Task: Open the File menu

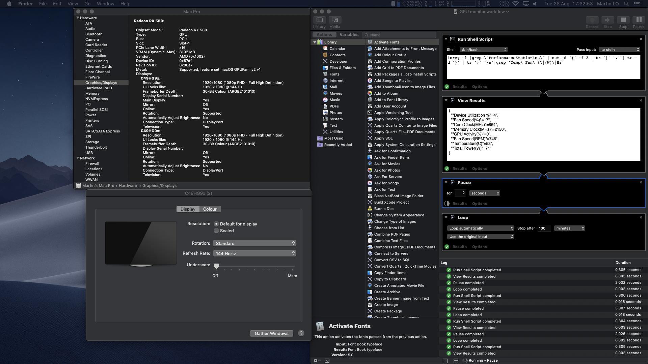Action: coord(43,4)
